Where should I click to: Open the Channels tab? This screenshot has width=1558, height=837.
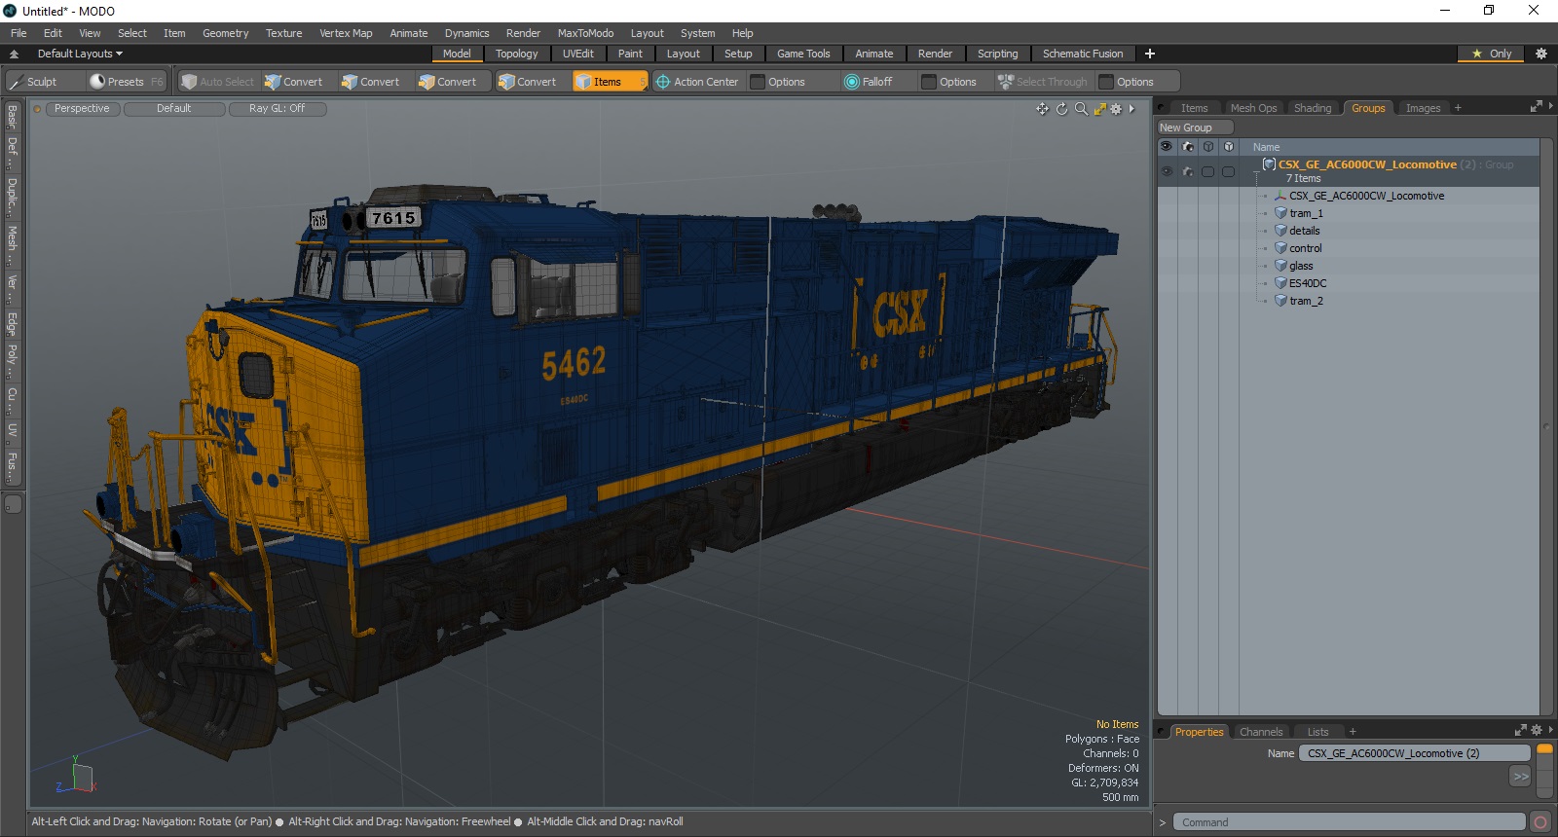coord(1261,732)
